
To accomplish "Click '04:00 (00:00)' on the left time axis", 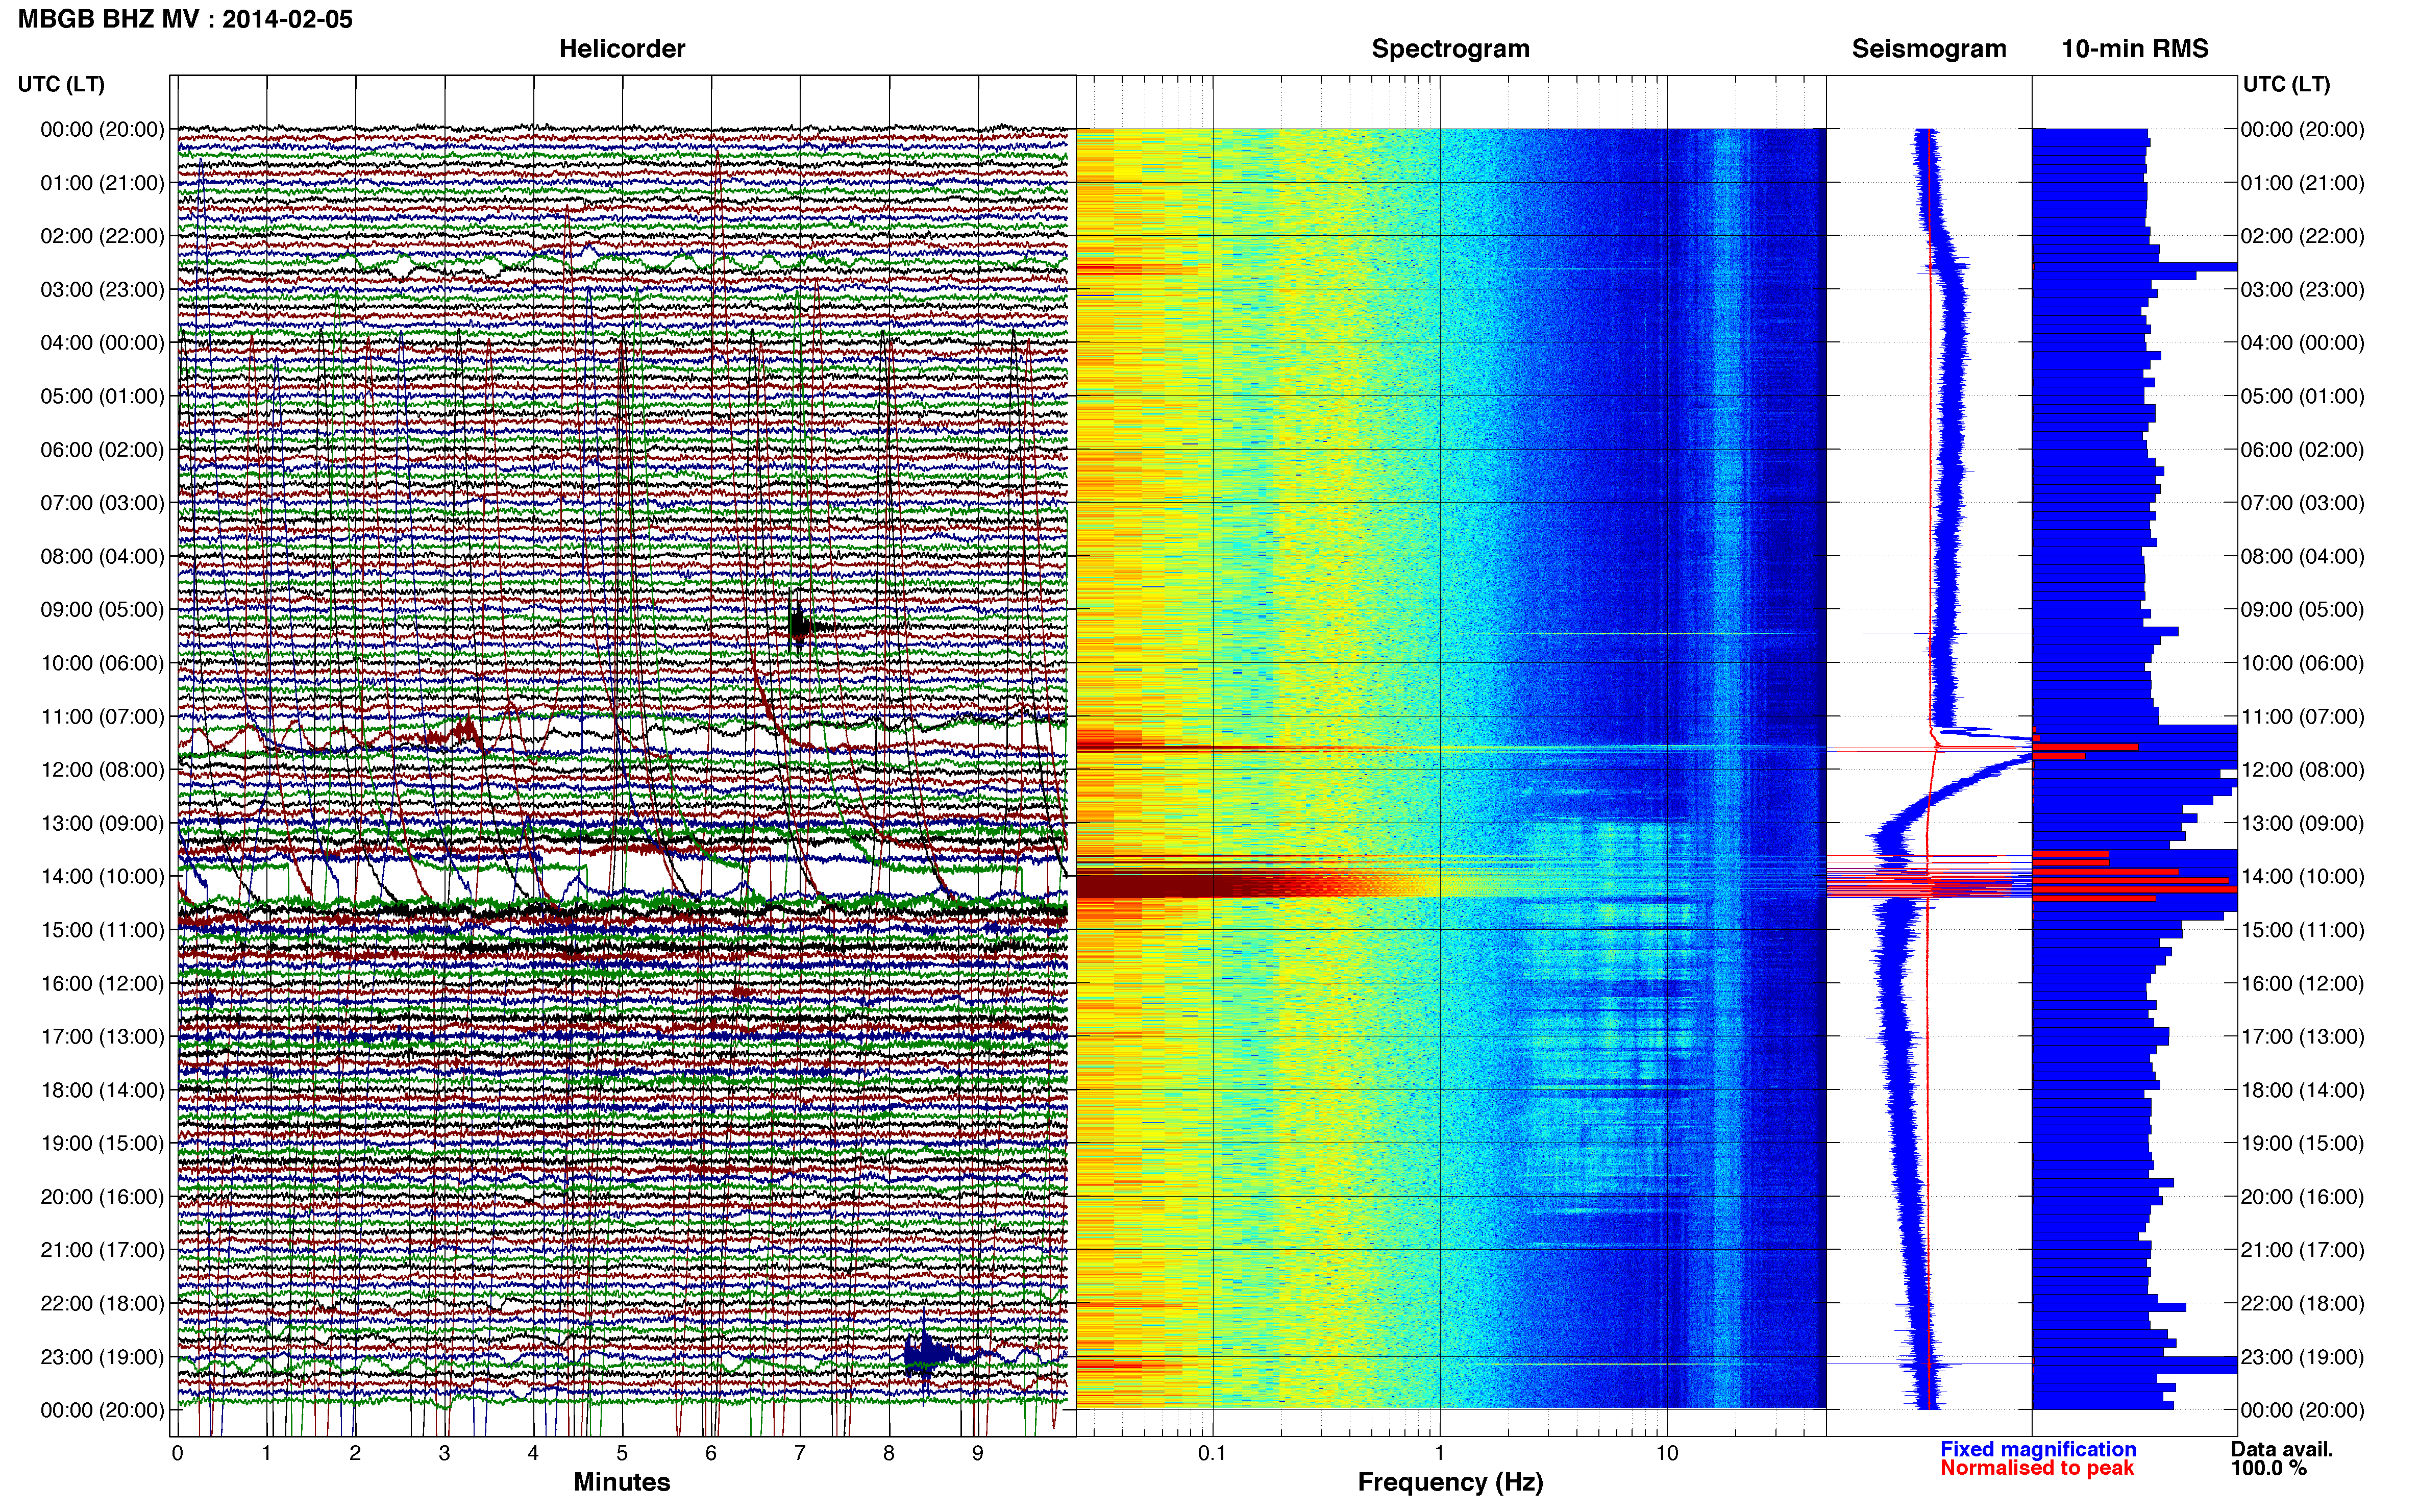I will [x=102, y=343].
